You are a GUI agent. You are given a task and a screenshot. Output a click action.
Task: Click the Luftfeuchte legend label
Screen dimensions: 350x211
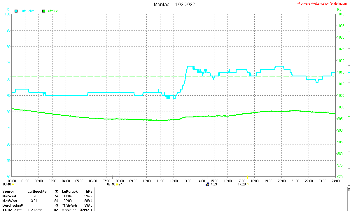pyautogui.click(x=27, y=11)
